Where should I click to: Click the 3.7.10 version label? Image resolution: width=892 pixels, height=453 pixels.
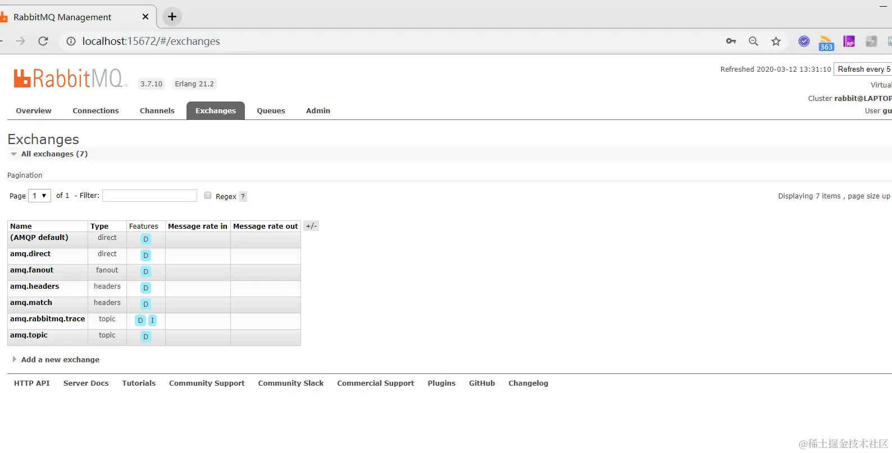pos(152,84)
